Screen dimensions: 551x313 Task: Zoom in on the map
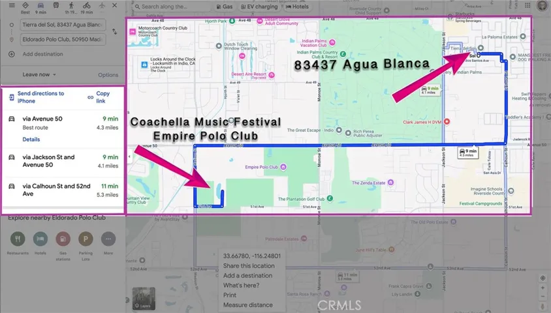click(x=543, y=288)
